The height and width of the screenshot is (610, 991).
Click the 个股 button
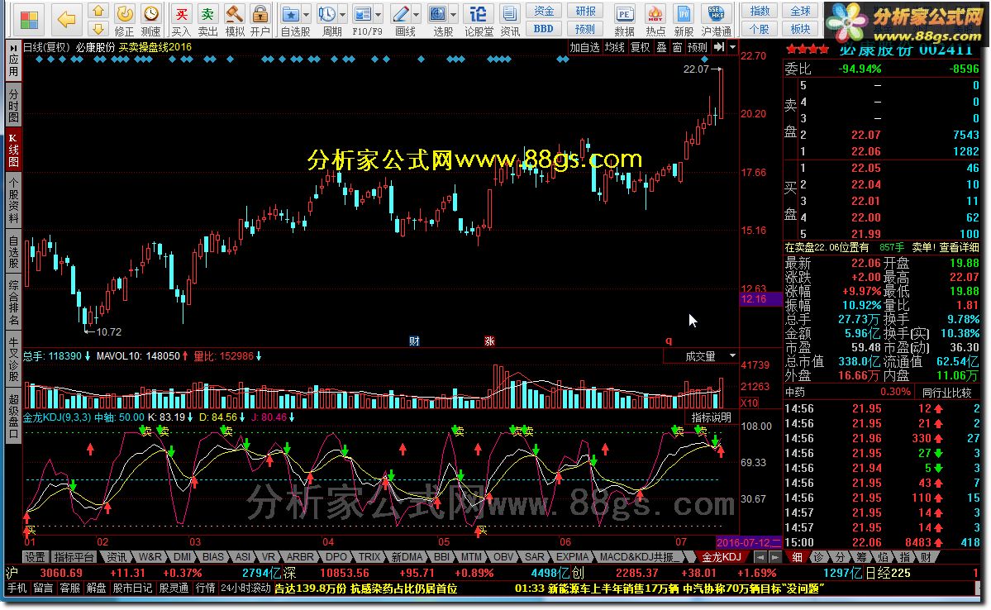(760, 28)
